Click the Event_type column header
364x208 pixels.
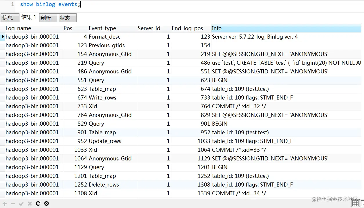click(113, 28)
